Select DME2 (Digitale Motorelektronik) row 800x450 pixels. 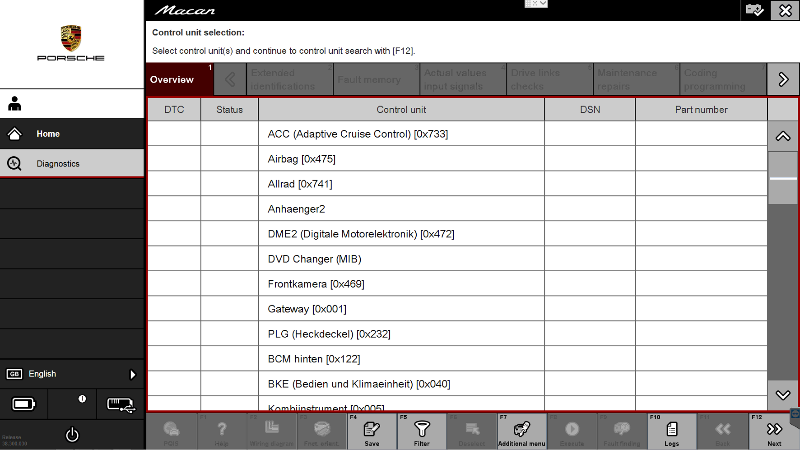[457, 234]
